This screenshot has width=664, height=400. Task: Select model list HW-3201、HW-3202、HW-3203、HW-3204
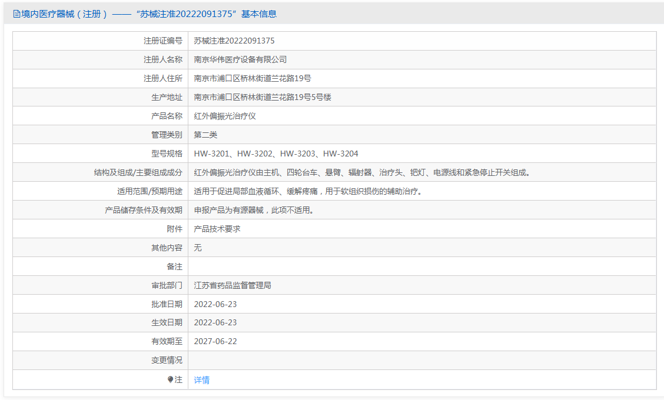click(276, 154)
